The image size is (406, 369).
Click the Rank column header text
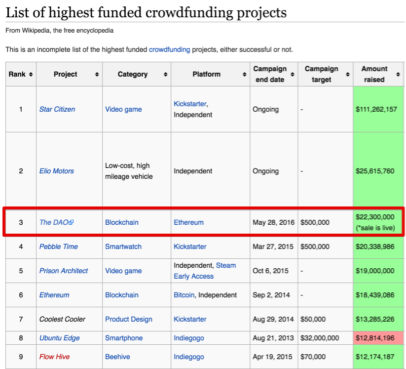click(x=17, y=74)
